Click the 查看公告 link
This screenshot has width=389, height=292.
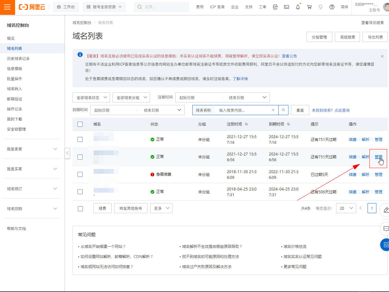289,56
